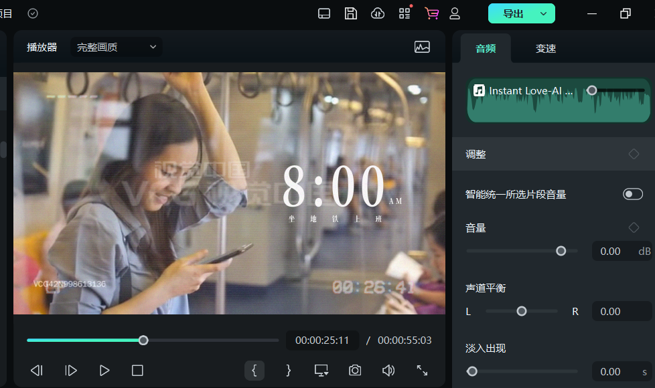Image resolution: width=655 pixels, height=388 pixels.
Task: Save the current project via the save icon
Action: coord(350,13)
